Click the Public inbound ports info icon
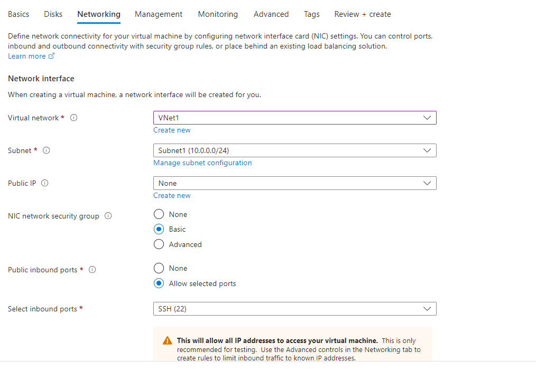This screenshot has height=371, width=536. tap(92, 270)
